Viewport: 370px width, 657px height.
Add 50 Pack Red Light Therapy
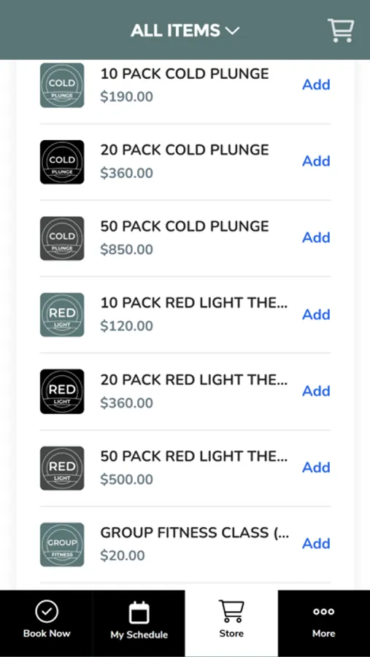pos(317,467)
